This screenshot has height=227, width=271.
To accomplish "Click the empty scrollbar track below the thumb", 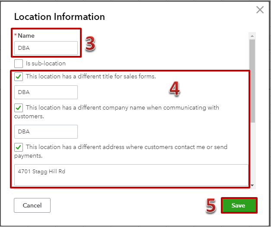I will (252, 152).
